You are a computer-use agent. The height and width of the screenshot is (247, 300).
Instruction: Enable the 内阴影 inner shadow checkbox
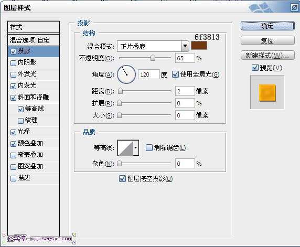click(x=13, y=63)
